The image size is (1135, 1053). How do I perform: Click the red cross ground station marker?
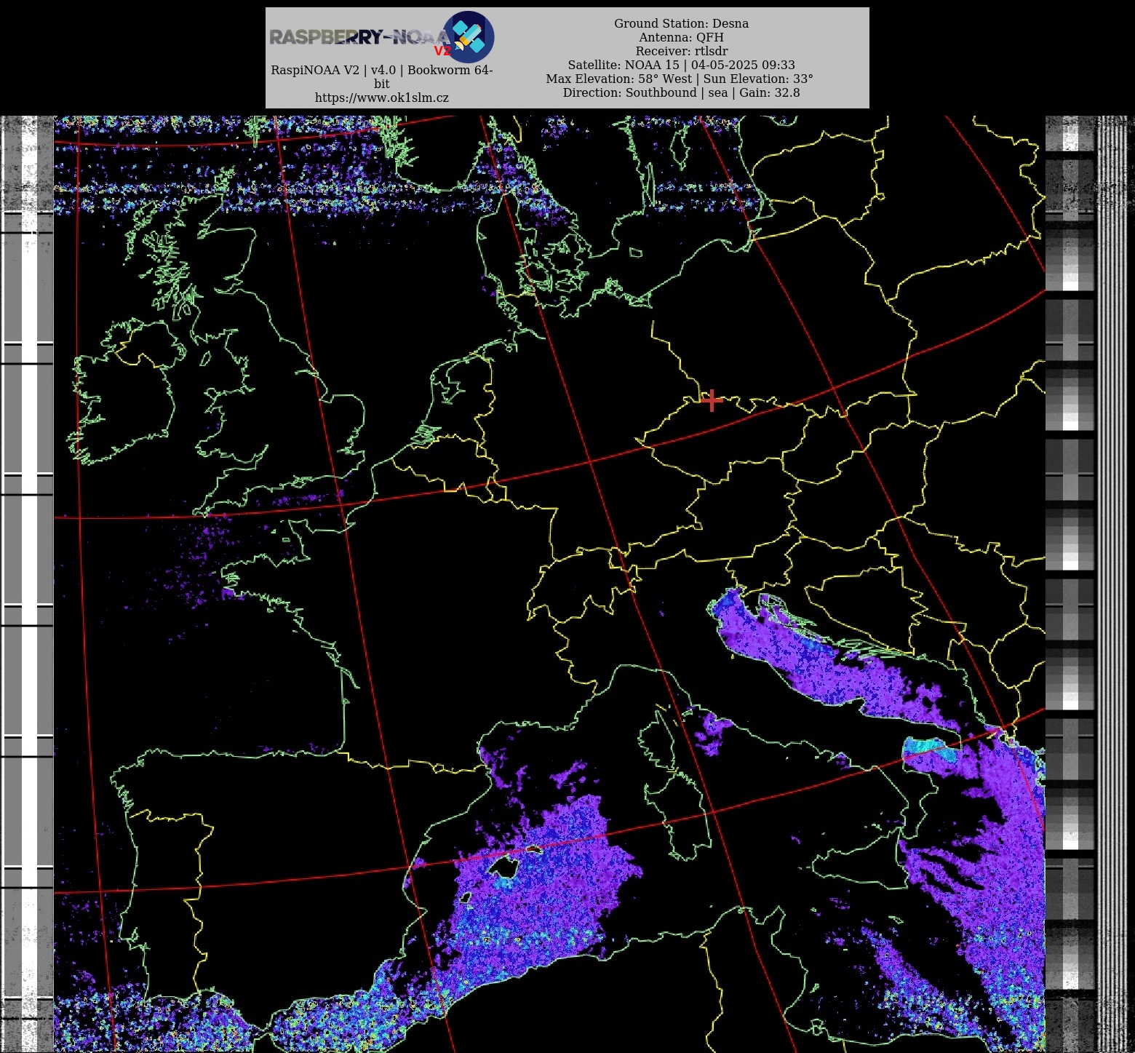coord(712,400)
